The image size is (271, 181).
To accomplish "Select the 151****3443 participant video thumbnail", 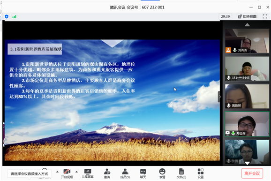I will [247, 68].
